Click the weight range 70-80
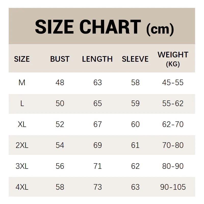Image resolution: width=204 pixels, height=204 pixels. 173,145
